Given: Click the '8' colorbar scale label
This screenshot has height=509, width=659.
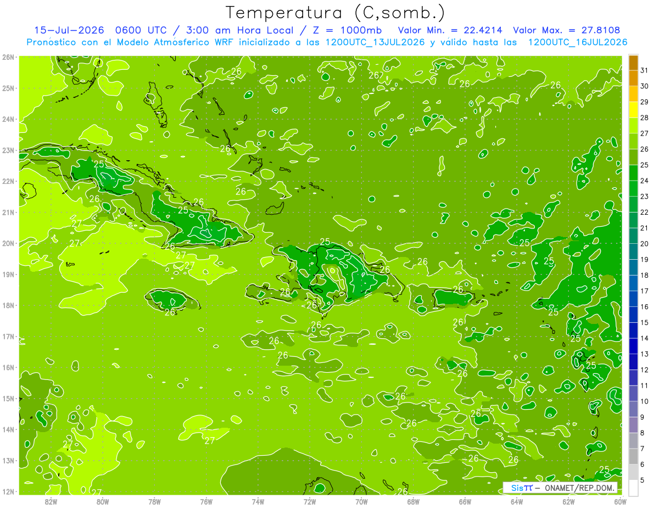Looking at the screenshot, I should pyautogui.click(x=643, y=433).
